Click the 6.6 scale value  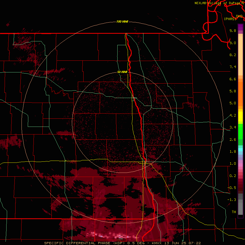pos(233,79)
